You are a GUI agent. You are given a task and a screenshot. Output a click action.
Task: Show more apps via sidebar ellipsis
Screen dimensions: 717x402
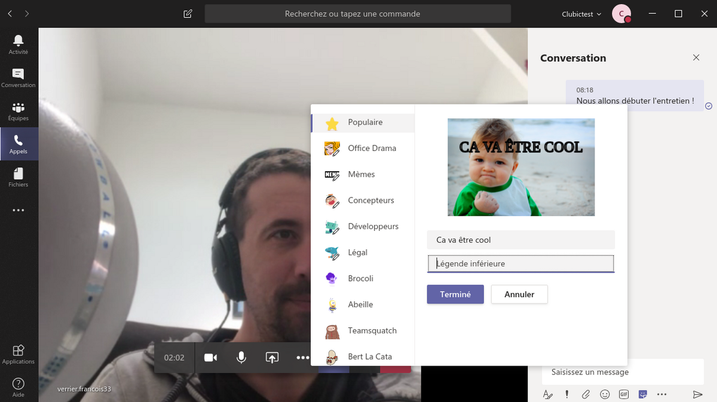18,210
